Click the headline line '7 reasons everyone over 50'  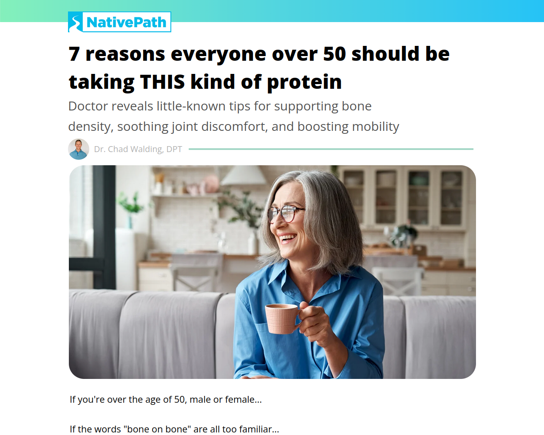tap(259, 54)
